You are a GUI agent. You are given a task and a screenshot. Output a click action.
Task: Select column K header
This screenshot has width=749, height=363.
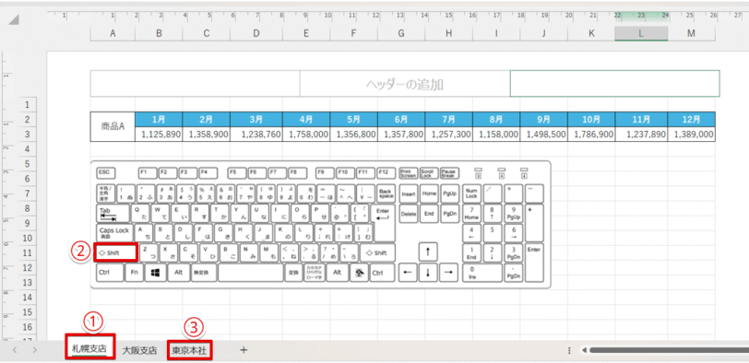(591, 33)
